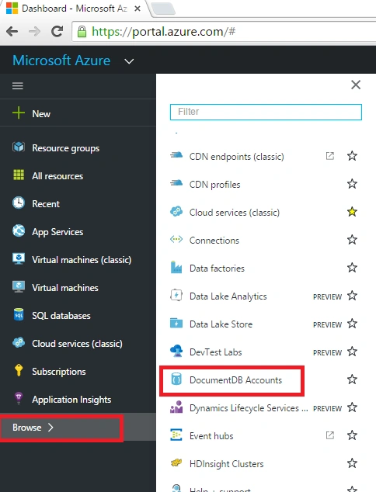Reload the page in browser
The width and height of the screenshot is (376, 492).
[57, 31]
